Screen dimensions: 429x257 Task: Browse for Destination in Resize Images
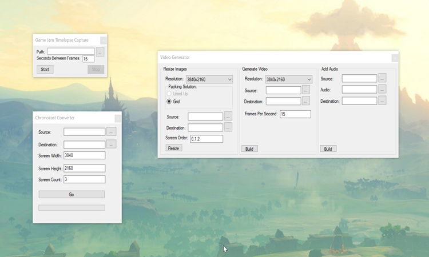tap(228, 127)
